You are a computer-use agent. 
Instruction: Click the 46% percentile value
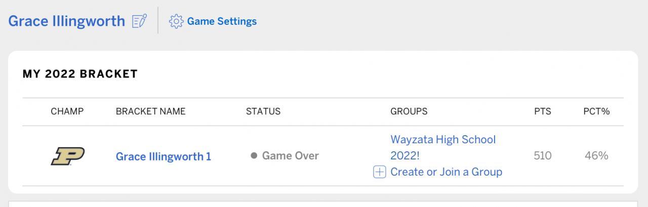coord(596,155)
